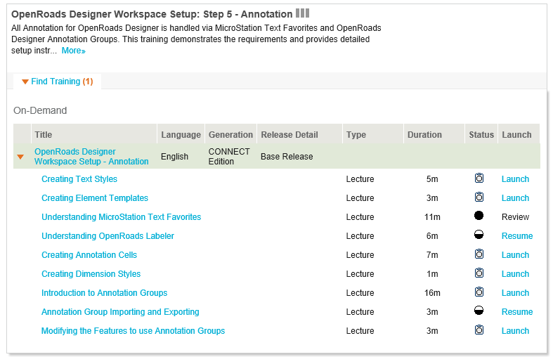553x357 pixels.
Task: Click the 16m duration value
Action: point(432,293)
